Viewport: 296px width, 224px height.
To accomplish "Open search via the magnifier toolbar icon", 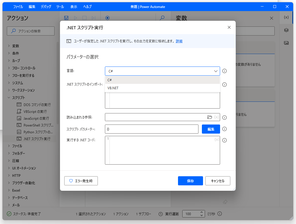I will pyautogui.click(x=162, y=18).
